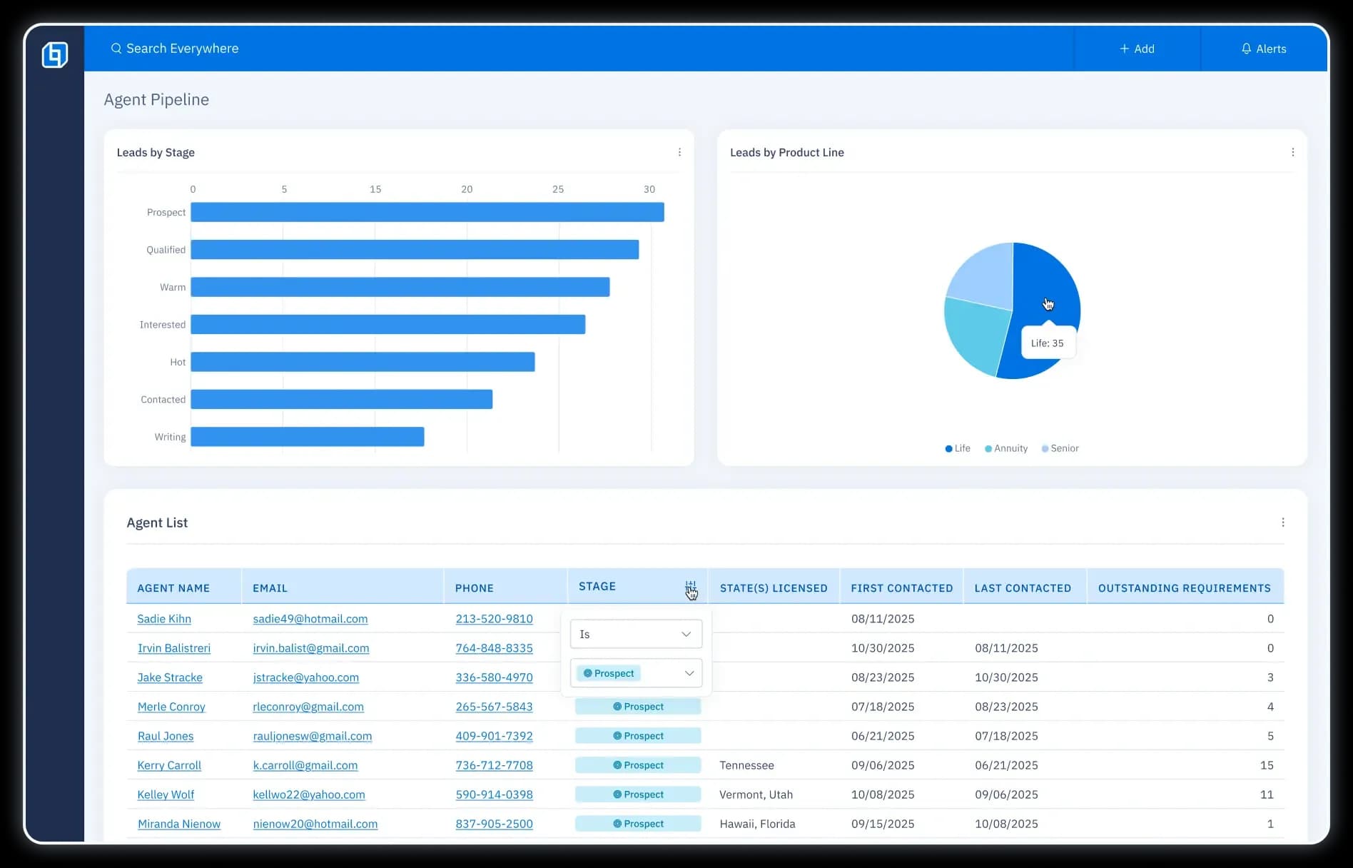Click the search magnifier icon
Viewport: 1353px width, 868px height.
(x=116, y=49)
